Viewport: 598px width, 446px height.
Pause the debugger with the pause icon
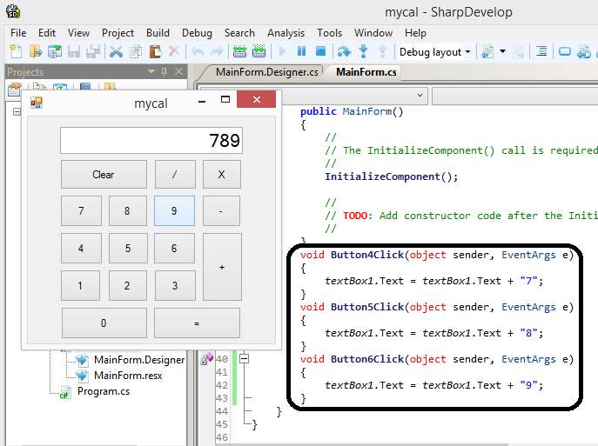pos(301,52)
